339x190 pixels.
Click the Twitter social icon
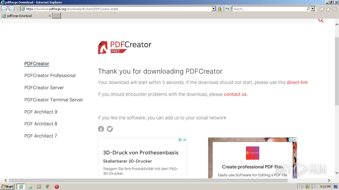[x=110, y=129]
